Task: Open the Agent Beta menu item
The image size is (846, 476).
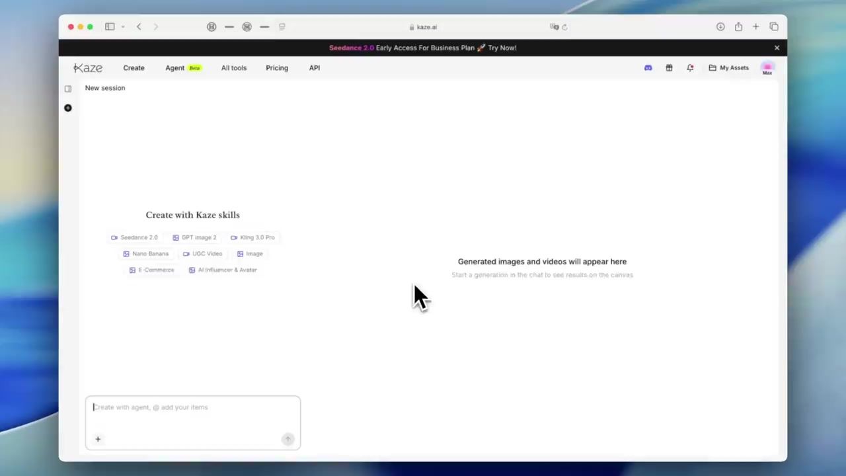Action: point(183,67)
